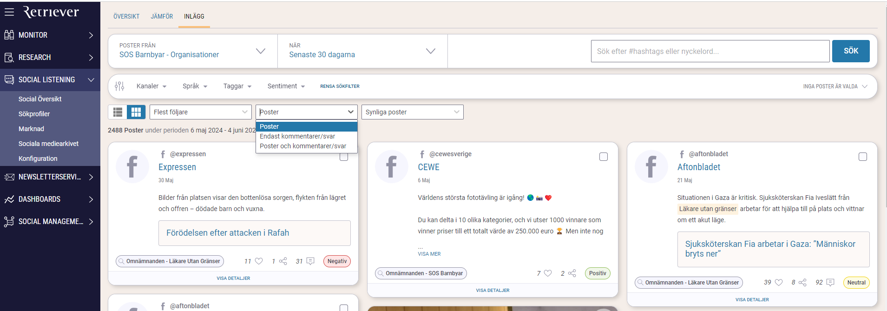Image resolution: width=887 pixels, height=311 pixels.
Task: Click the Positiv sentiment badge
Action: point(598,273)
